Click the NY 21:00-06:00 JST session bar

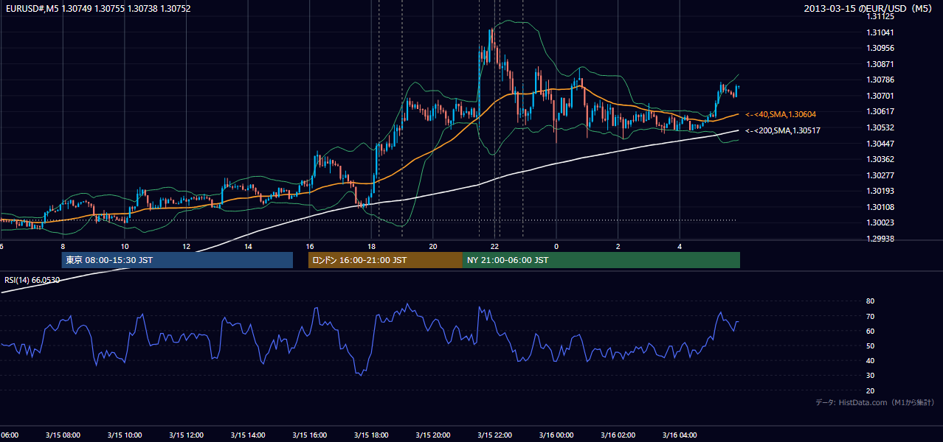pos(601,260)
